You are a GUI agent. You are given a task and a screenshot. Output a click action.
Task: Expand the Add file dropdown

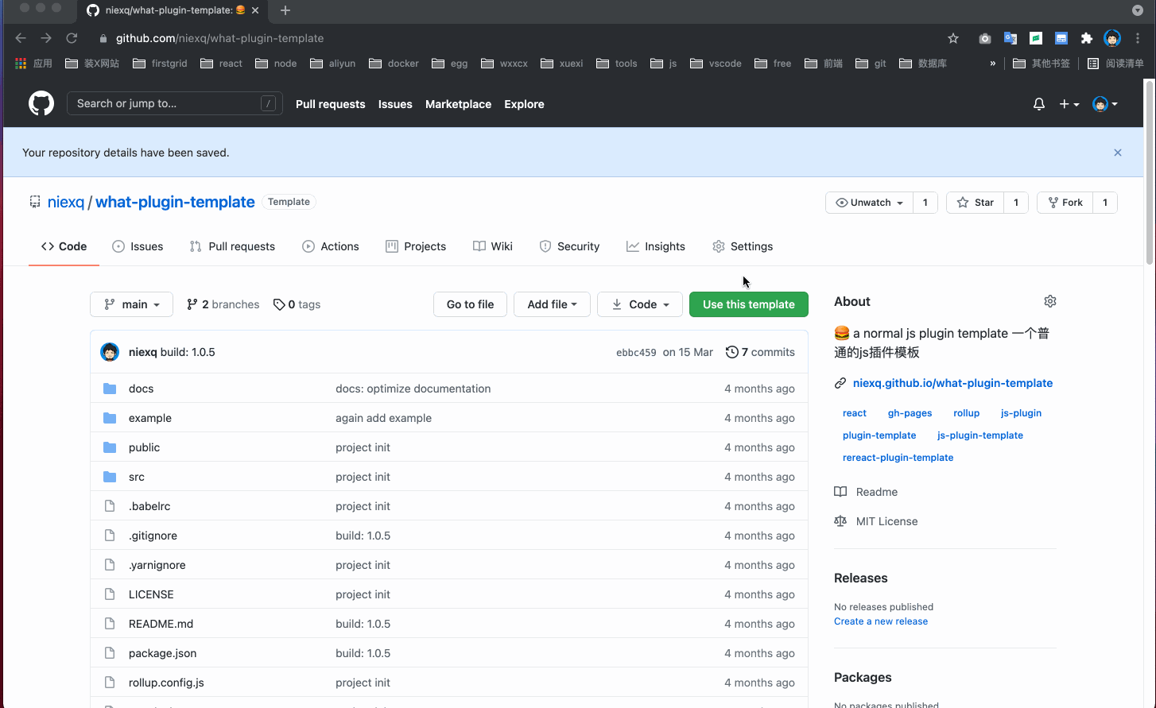point(552,304)
